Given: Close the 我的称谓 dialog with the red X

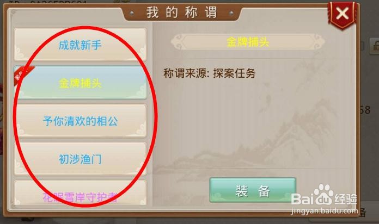Looking at the screenshot, I should coord(343,14).
